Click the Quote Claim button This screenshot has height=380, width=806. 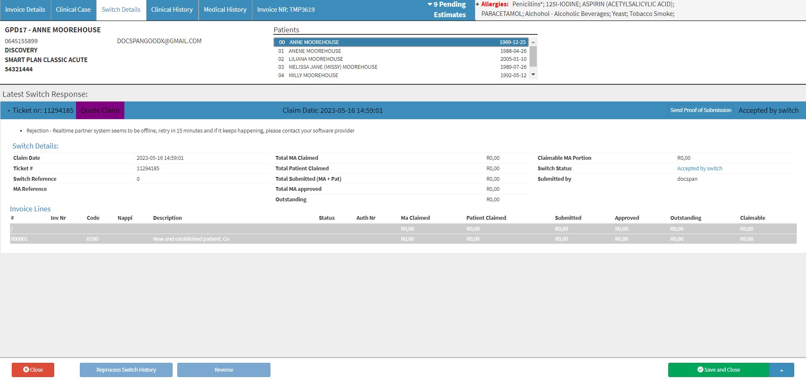point(100,110)
